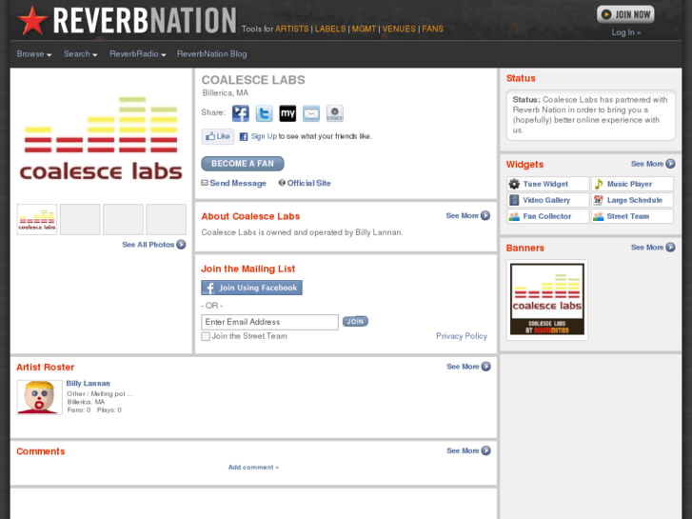This screenshot has height=519, width=692.
Task: Share by email envelope icon
Action: pos(311,113)
